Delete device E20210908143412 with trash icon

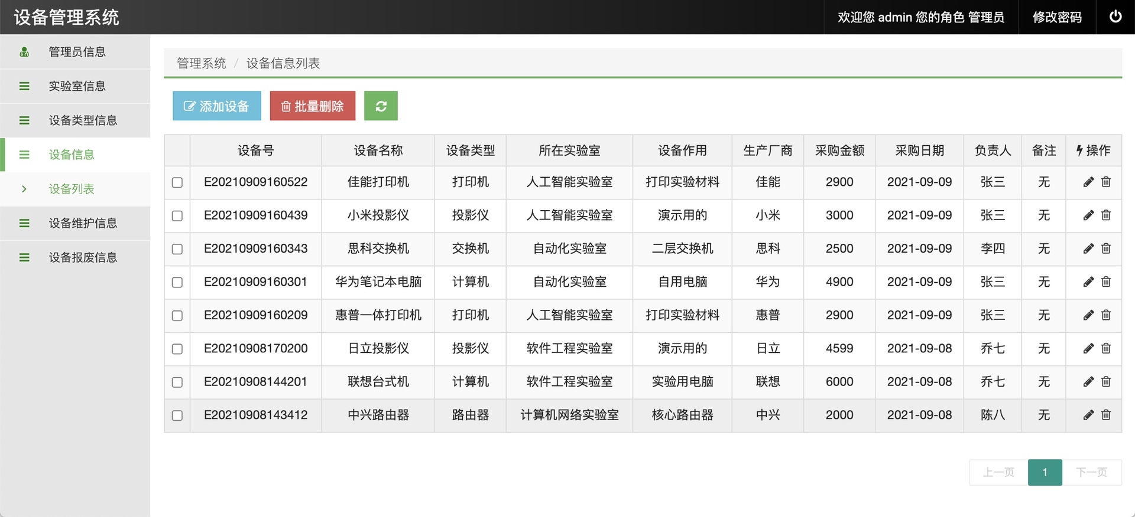coord(1106,415)
